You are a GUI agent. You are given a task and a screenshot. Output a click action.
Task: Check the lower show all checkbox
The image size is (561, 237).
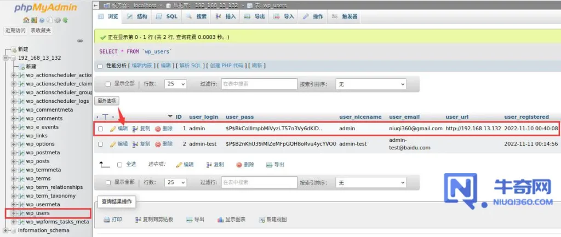[108, 183]
